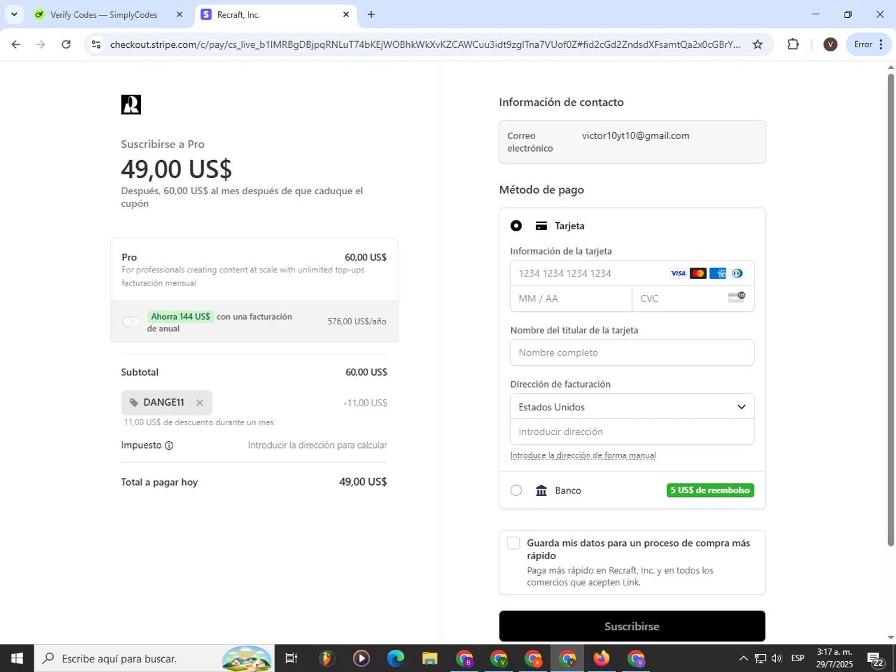Click the 576,00 US$/año price text
The image size is (896, 672).
pyautogui.click(x=357, y=321)
